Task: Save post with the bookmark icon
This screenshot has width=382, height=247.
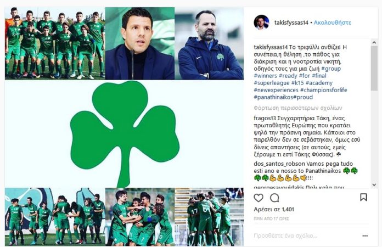Action: coord(363,197)
